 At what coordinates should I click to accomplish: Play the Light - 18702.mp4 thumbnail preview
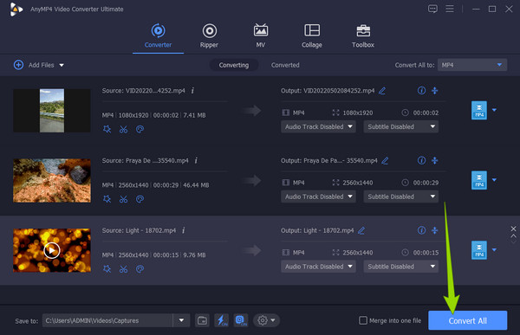[x=52, y=250]
